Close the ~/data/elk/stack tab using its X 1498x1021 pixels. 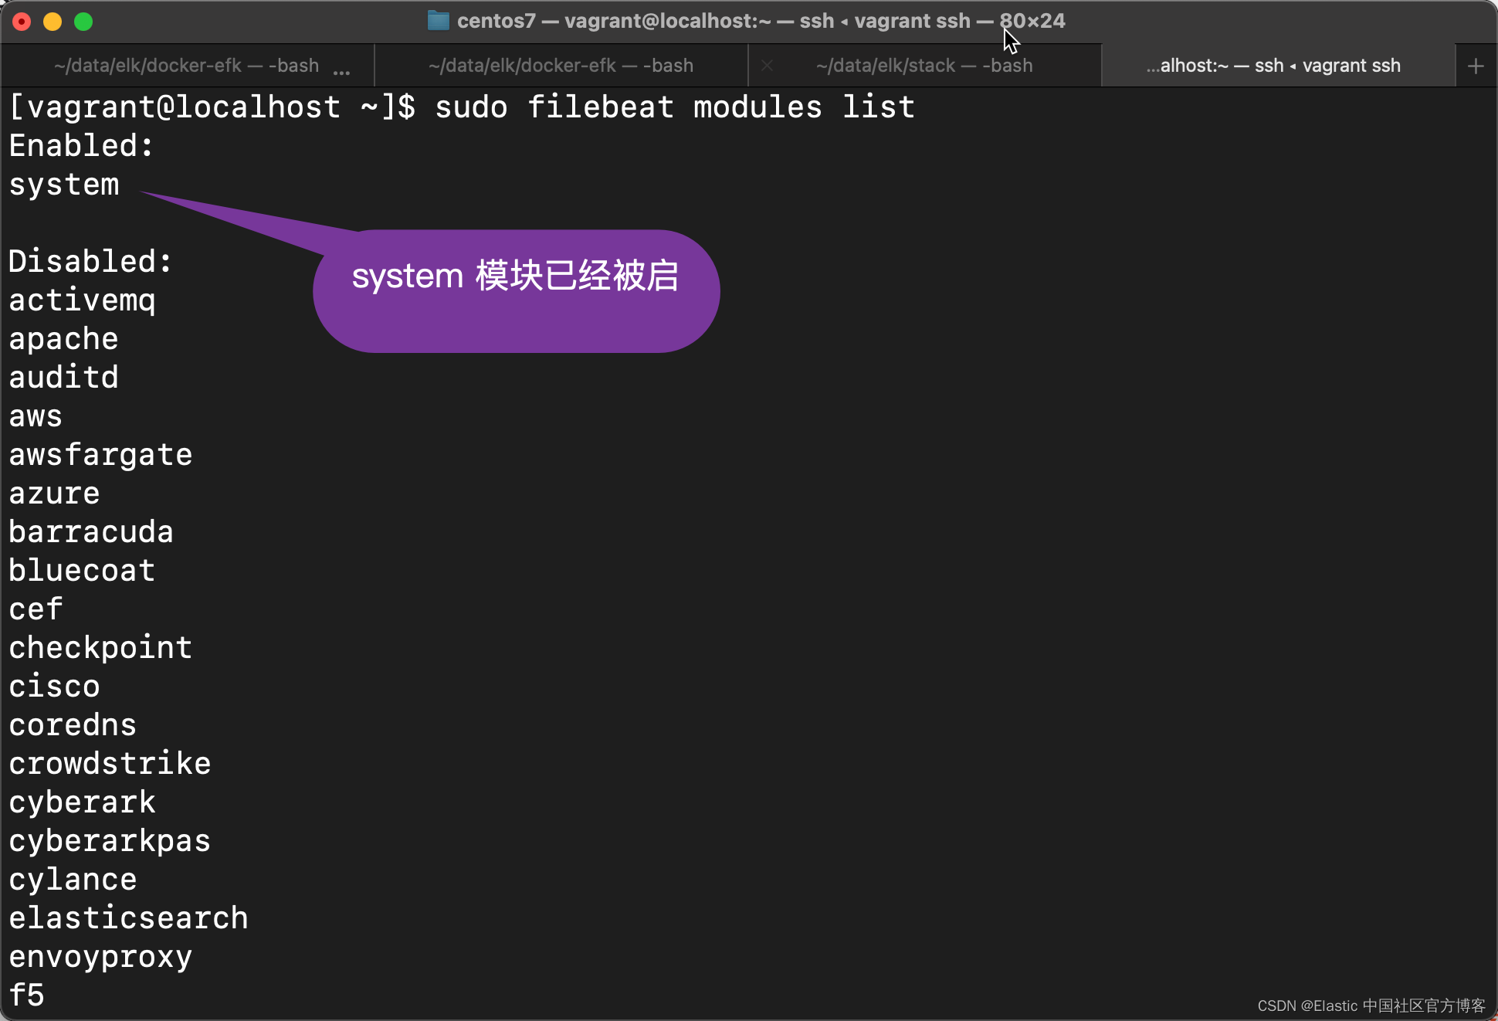point(767,66)
